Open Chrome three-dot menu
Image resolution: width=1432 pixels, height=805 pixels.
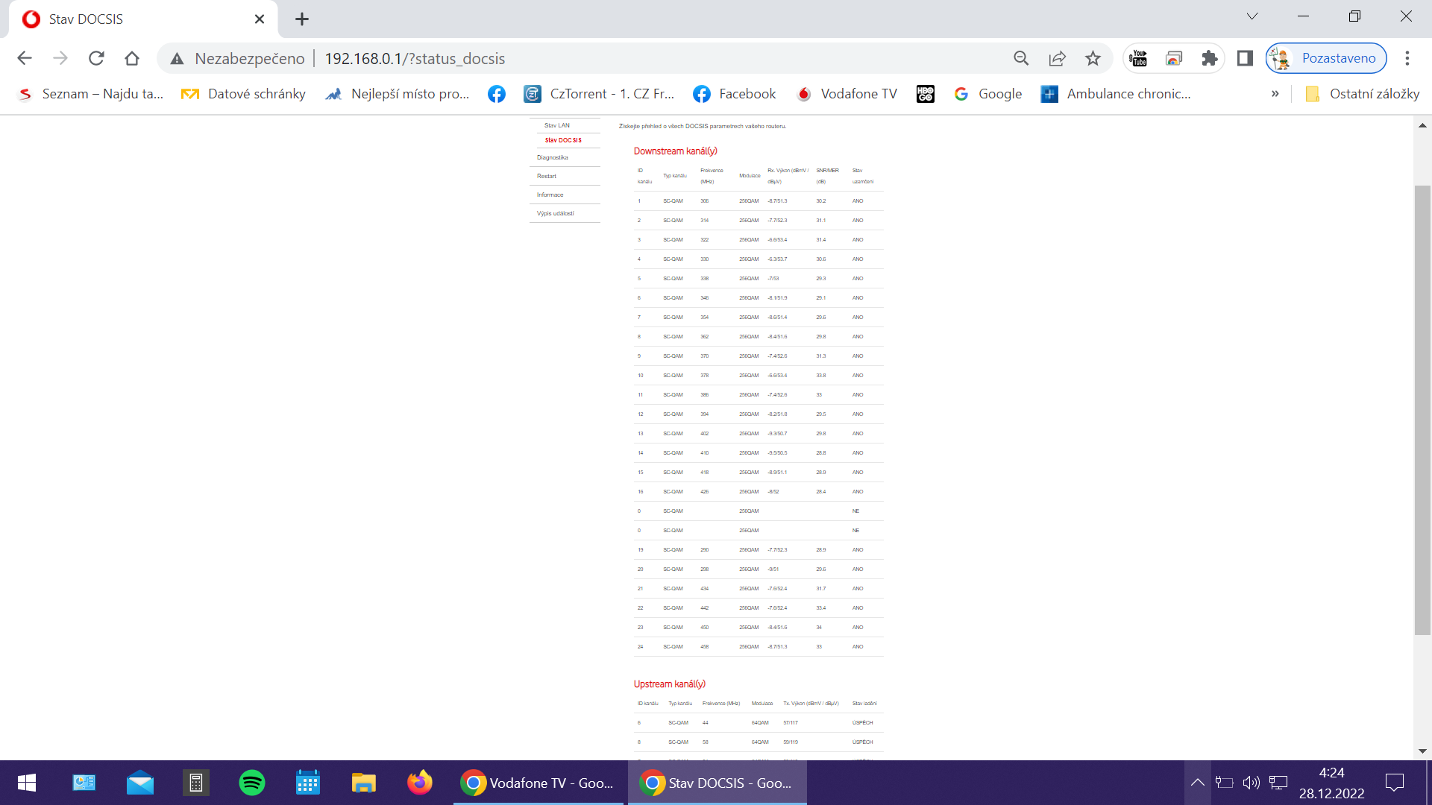1407,58
